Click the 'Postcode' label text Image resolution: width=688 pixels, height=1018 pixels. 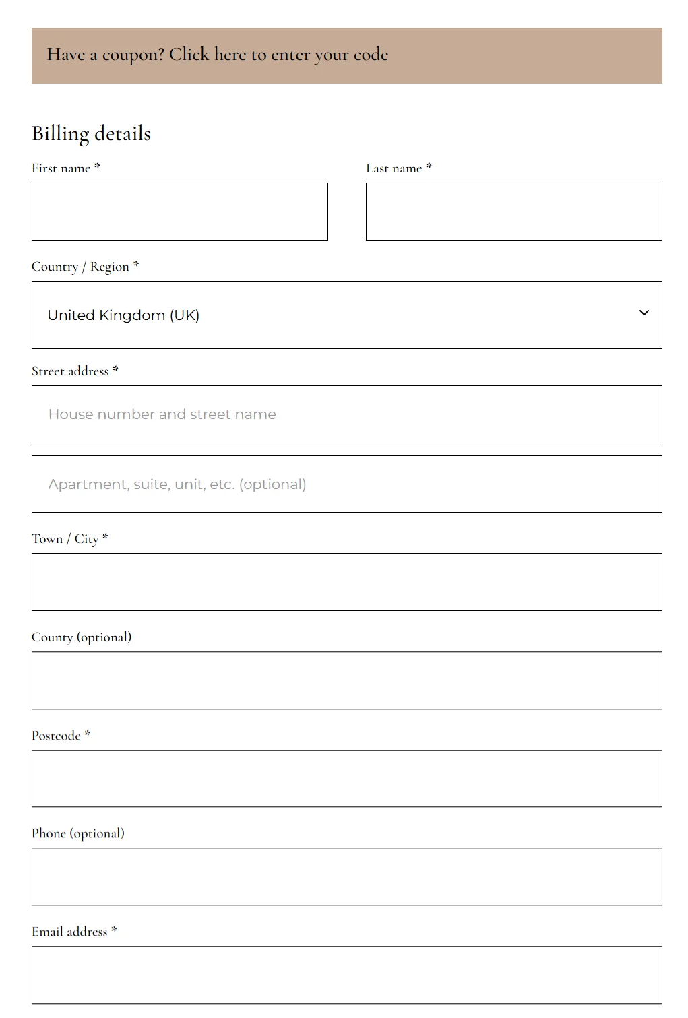pyautogui.click(x=56, y=736)
